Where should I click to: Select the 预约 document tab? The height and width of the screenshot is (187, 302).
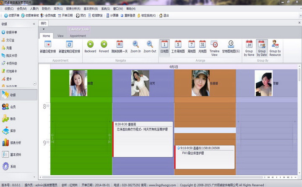point(44,23)
